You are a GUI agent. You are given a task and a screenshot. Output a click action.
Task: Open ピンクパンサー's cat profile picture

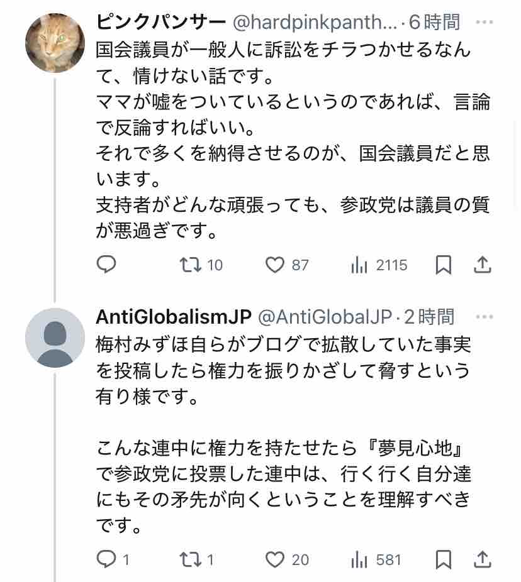(55, 43)
